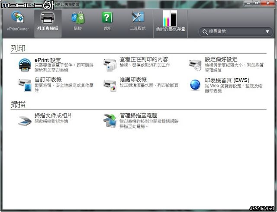Switch to the ePrintCenter tab label
Image resolution: width=277 pixels, height=212 pixels.
[x=18, y=29]
